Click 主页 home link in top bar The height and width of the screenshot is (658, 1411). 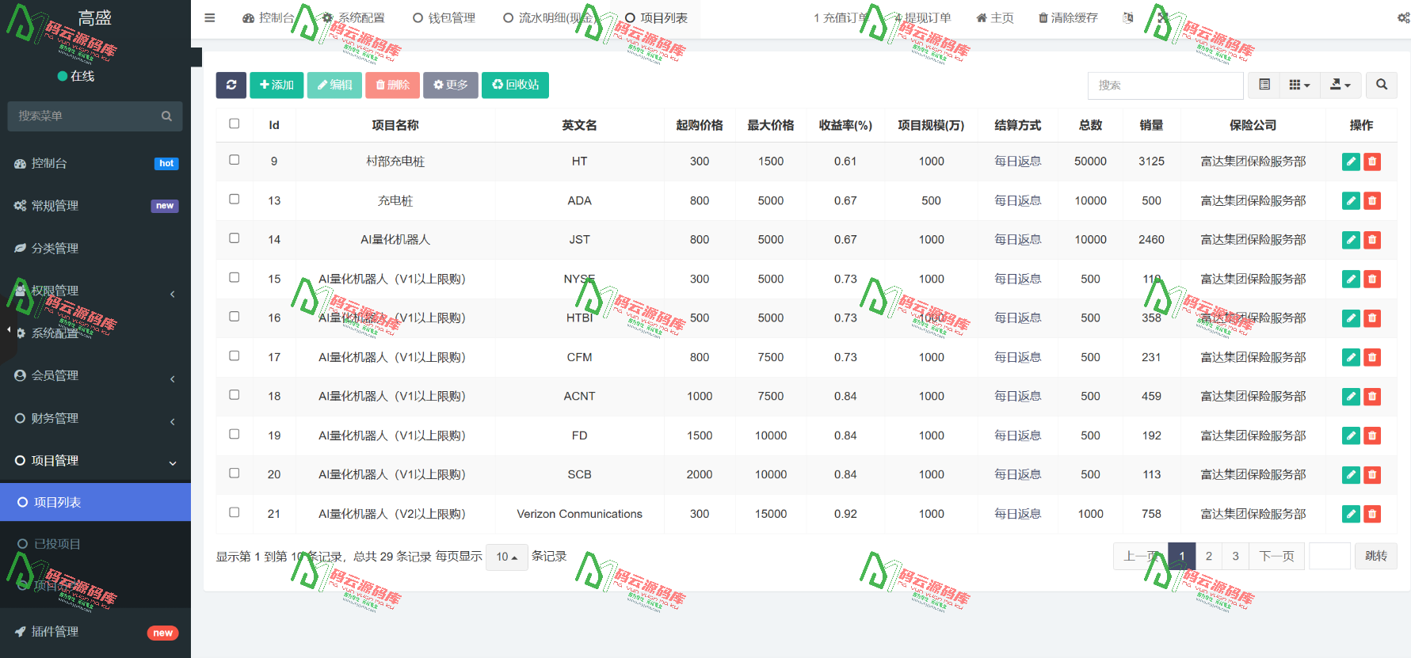tap(995, 17)
